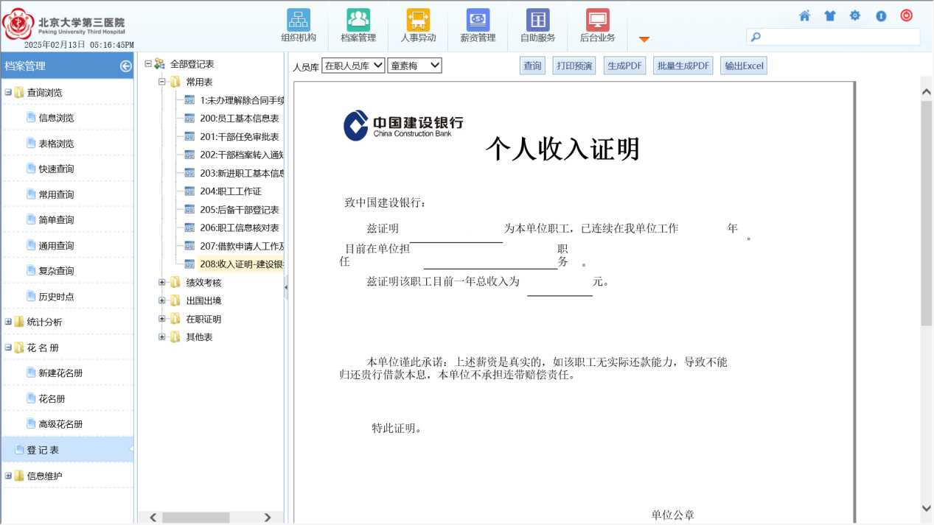This screenshot has height=525, width=934.
Task: Click the red power logout icon
Action: 907,15
